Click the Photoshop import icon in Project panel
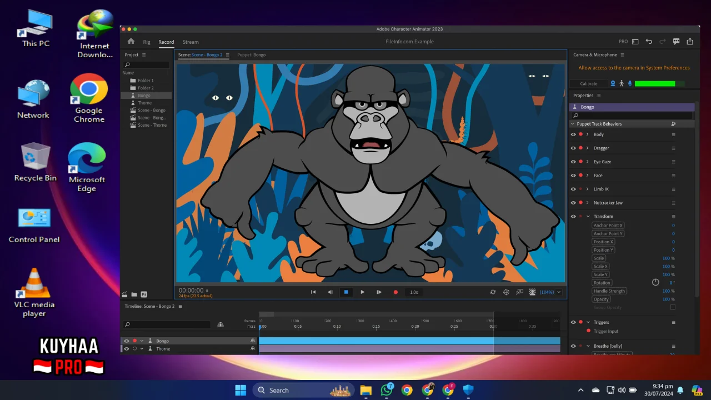 144,294
